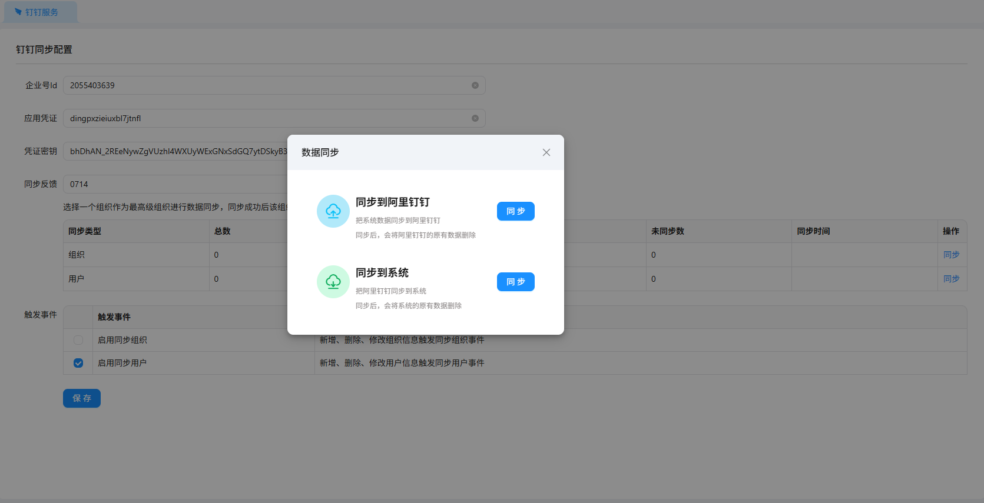Image resolution: width=984 pixels, height=503 pixels.
Task: Click text 把阿里钉钉同步到系统
Action: (x=391, y=291)
